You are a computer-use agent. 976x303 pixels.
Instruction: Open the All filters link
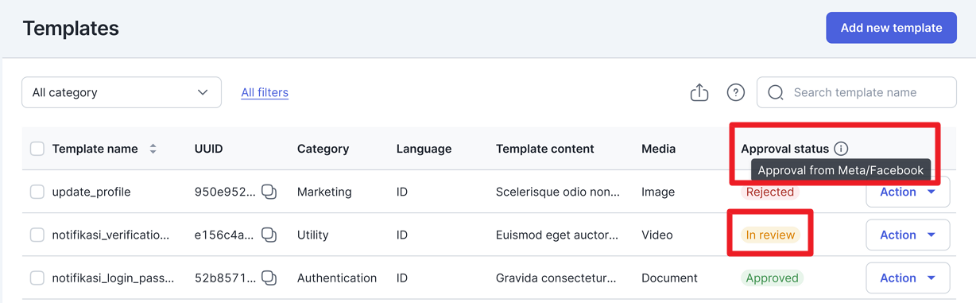(265, 92)
